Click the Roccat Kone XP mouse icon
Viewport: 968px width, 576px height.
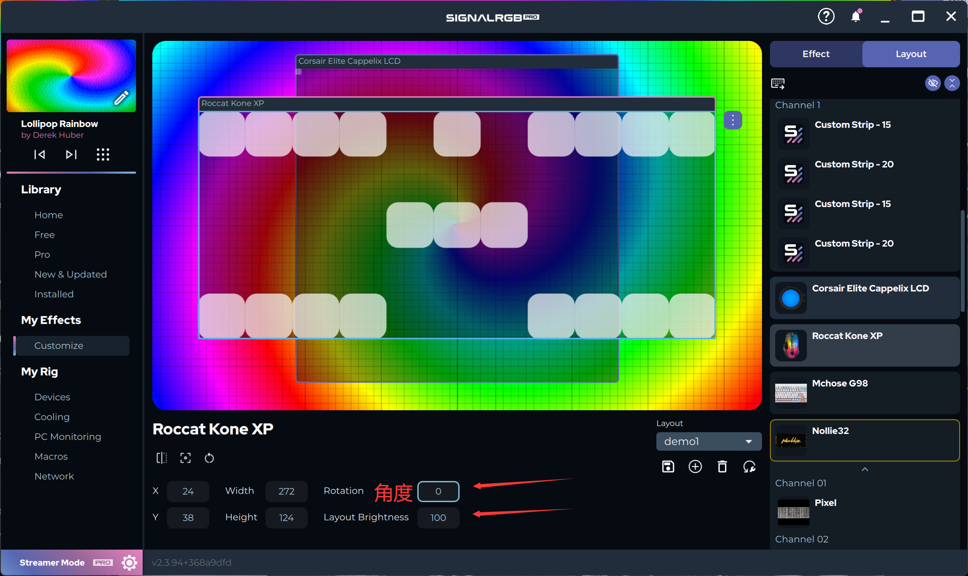click(x=791, y=345)
